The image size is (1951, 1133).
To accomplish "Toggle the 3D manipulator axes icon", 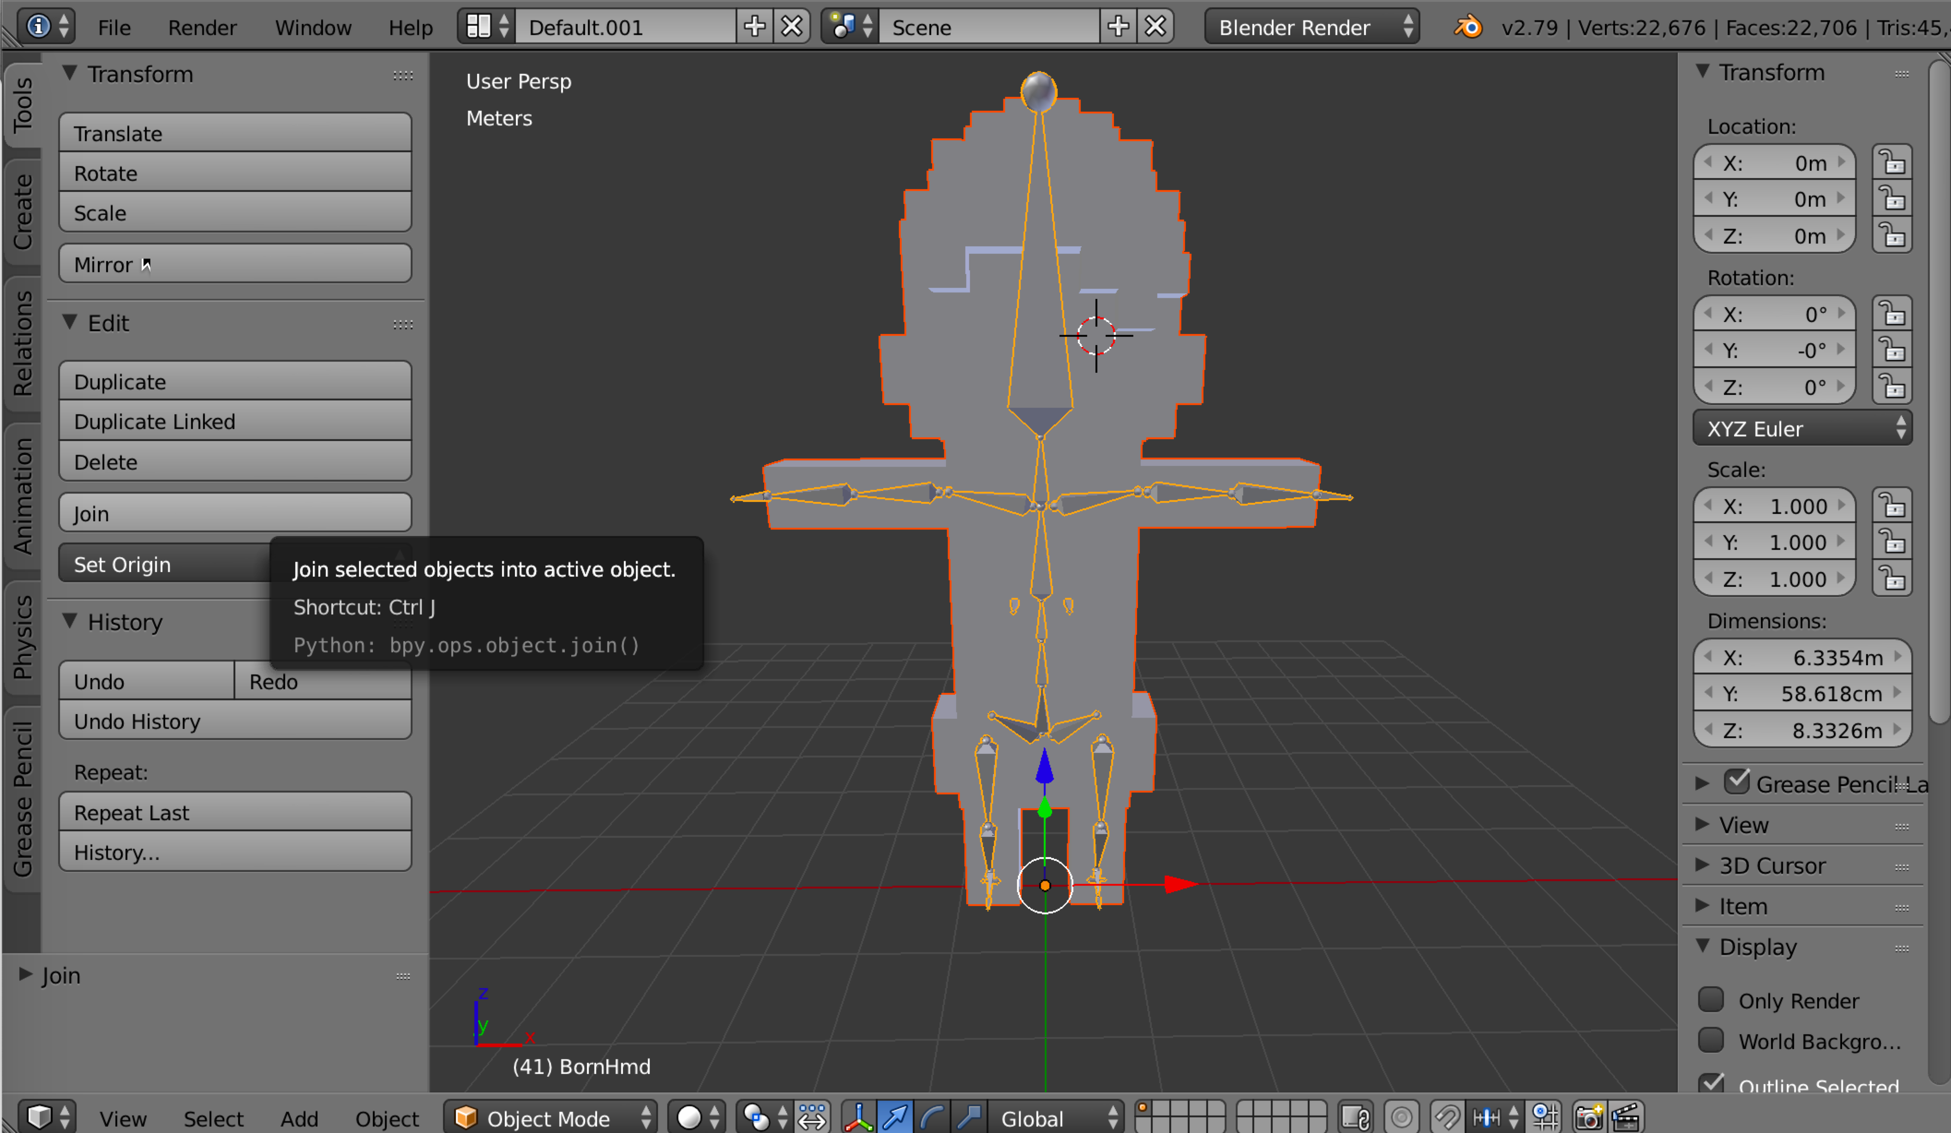I will [859, 1117].
